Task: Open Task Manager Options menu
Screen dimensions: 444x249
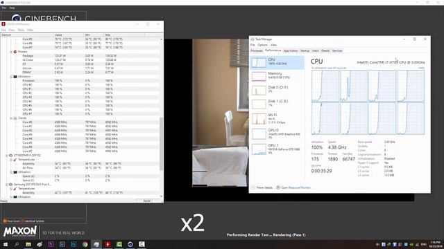Action: coord(262,45)
